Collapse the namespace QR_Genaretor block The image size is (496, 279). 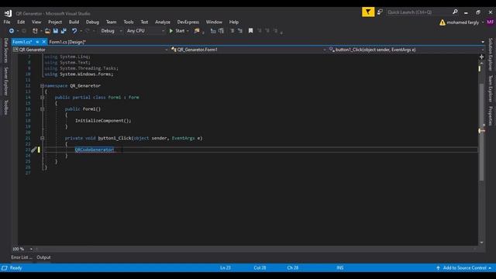tap(42, 86)
